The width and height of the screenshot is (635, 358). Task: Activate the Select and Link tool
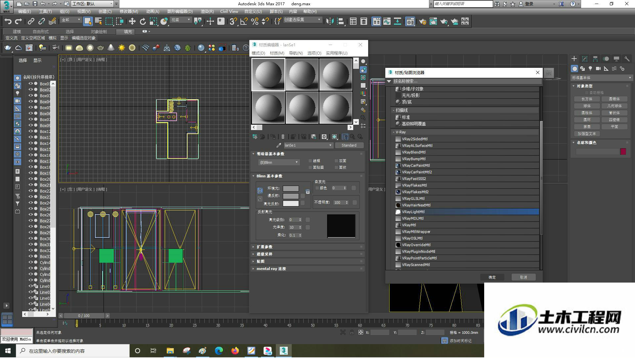coord(31,22)
